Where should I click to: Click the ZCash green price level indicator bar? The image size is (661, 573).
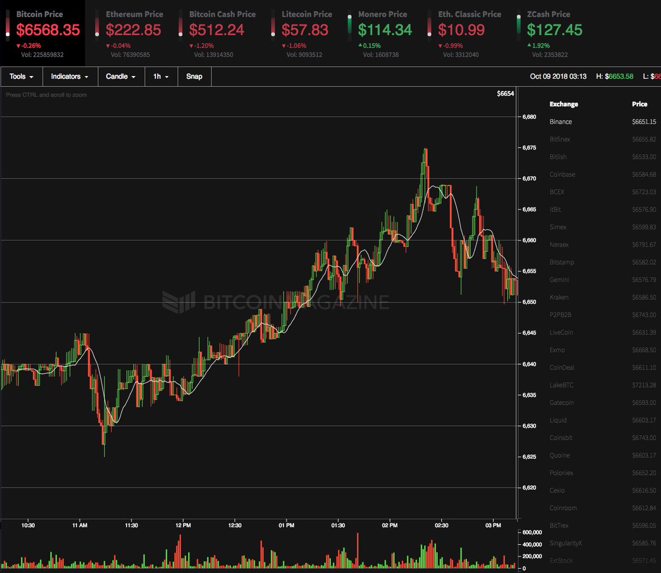click(x=518, y=27)
